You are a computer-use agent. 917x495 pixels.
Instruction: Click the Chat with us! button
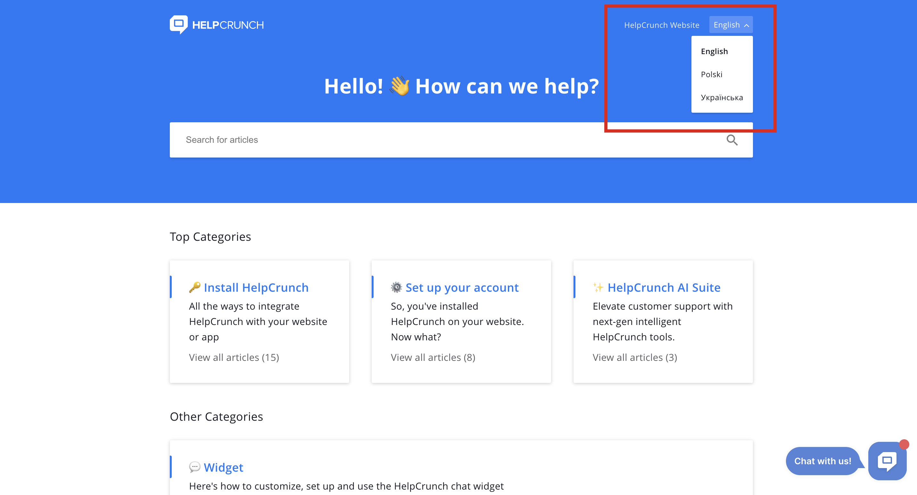[822, 461]
